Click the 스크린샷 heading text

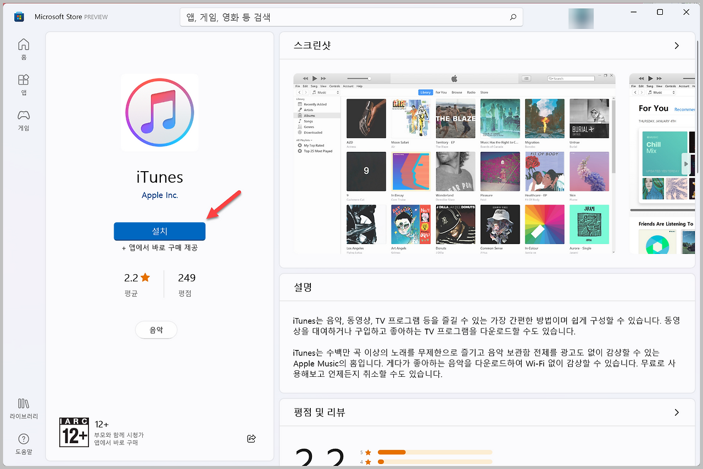[312, 46]
